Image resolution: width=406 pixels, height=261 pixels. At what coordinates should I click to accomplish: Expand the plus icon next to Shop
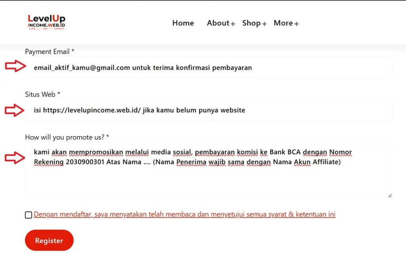click(265, 24)
